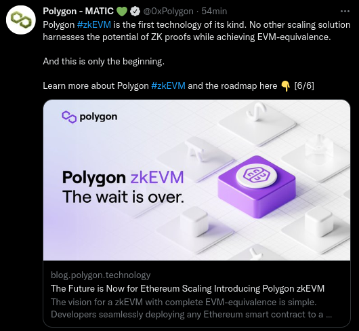Open the @0xPolygon handle
This screenshot has width=359, height=331.
tap(168, 12)
